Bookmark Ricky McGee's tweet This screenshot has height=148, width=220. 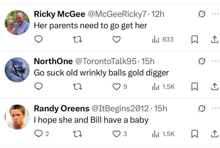tap(194, 40)
